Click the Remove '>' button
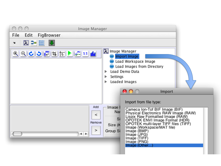The width and height of the screenshot is (221, 166). (x=96, y=130)
